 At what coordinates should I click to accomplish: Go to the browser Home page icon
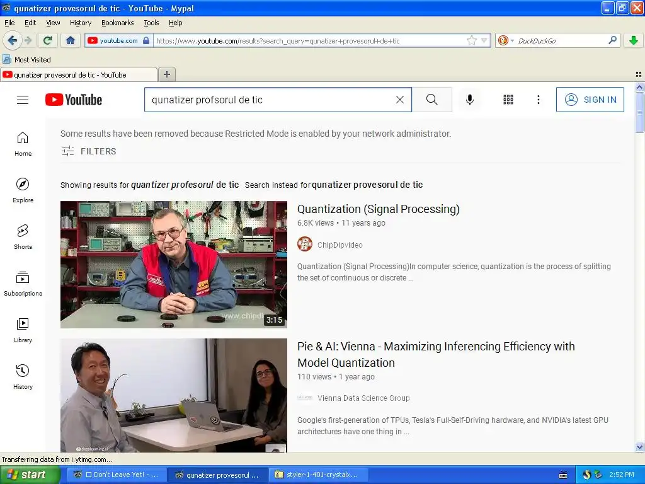point(71,40)
